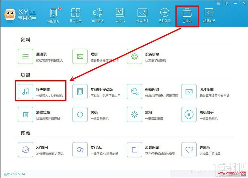
Task: Open the 短信 envelope icon
Action: tap(80, 56)
